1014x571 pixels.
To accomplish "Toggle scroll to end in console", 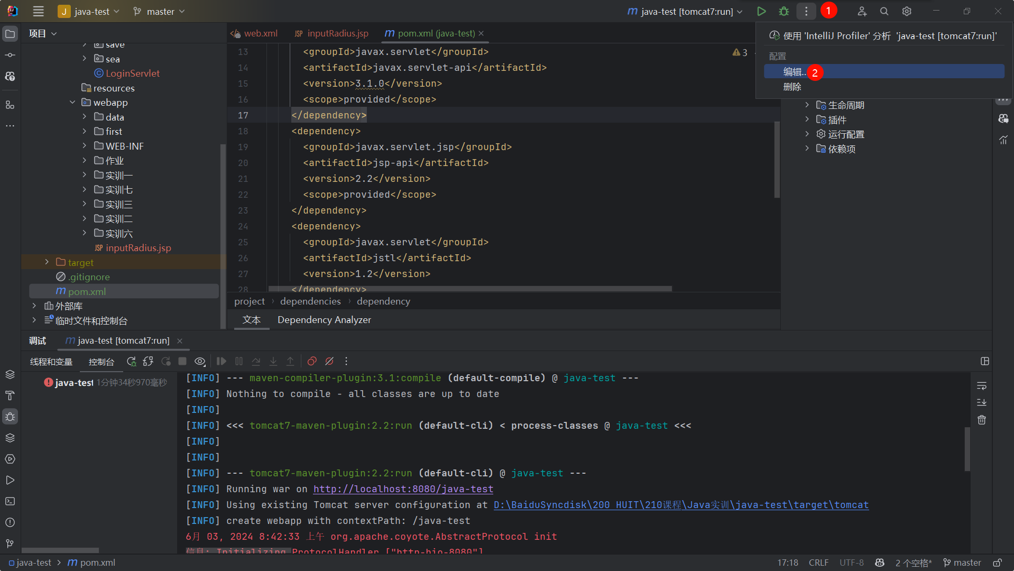I will coord(982,402).
